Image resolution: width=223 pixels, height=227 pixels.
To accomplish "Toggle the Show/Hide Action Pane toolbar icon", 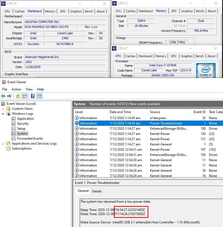I will pyautogui.click(x=40, y=96).
